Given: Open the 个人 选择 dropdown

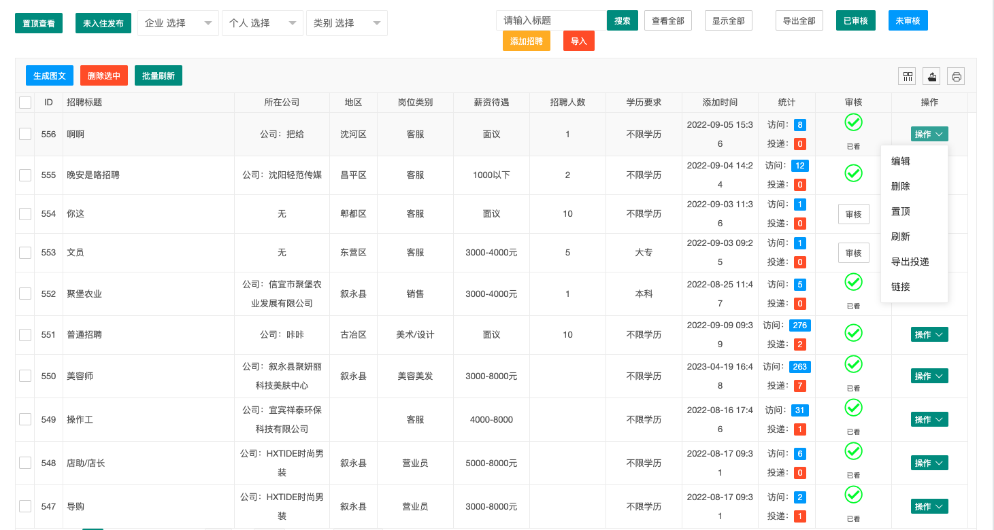Looking at the screenshot, I should [263, 23].
